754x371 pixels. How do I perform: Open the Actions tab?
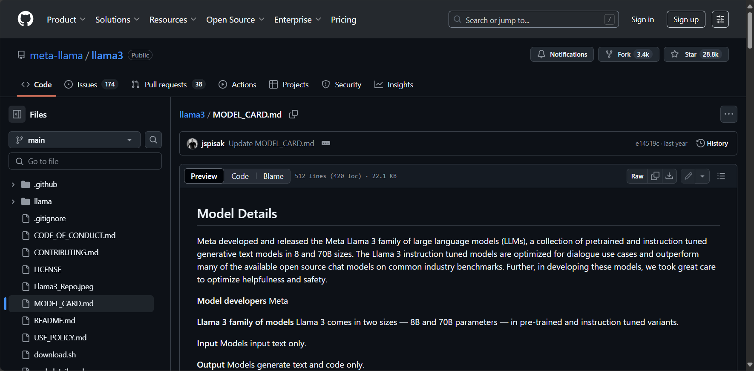tap(237, 84)
